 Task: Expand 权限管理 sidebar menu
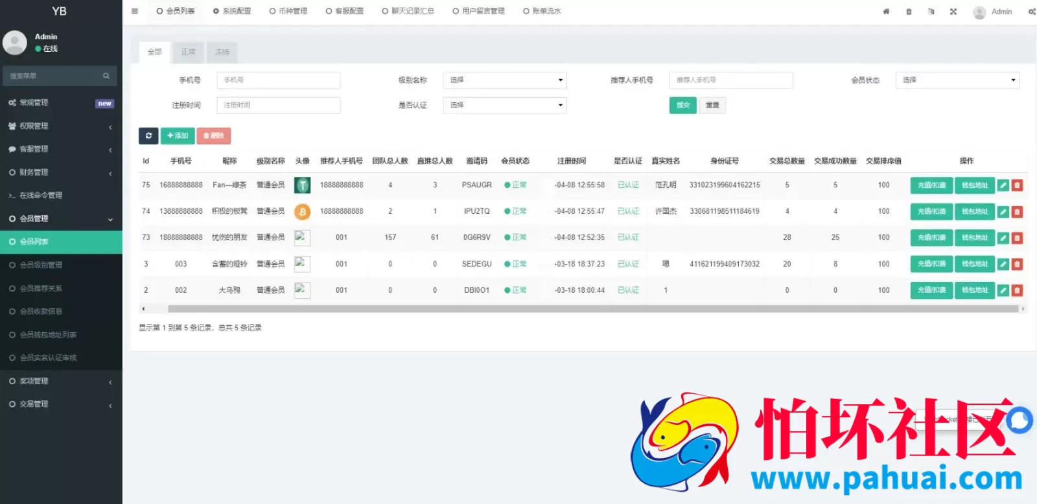coord(61,126)
